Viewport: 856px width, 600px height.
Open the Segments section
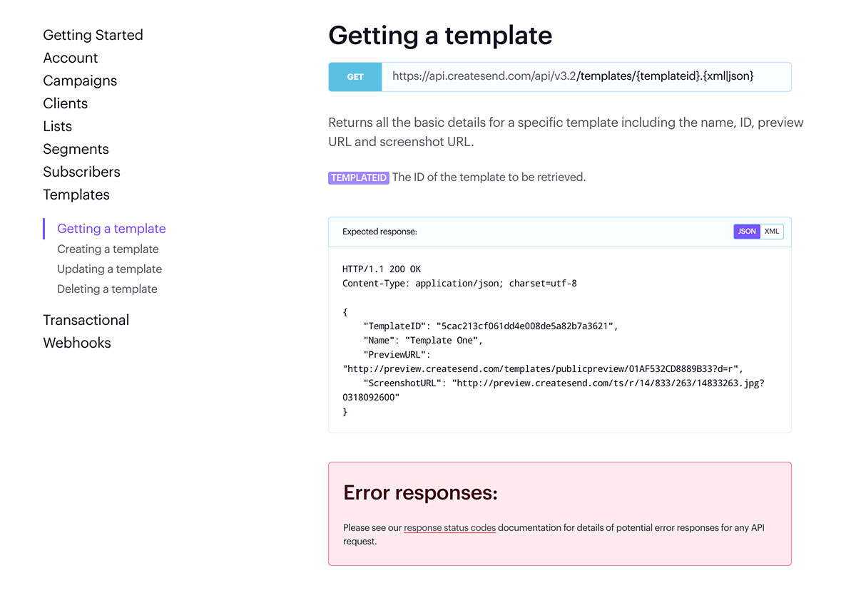click(76, 149)
